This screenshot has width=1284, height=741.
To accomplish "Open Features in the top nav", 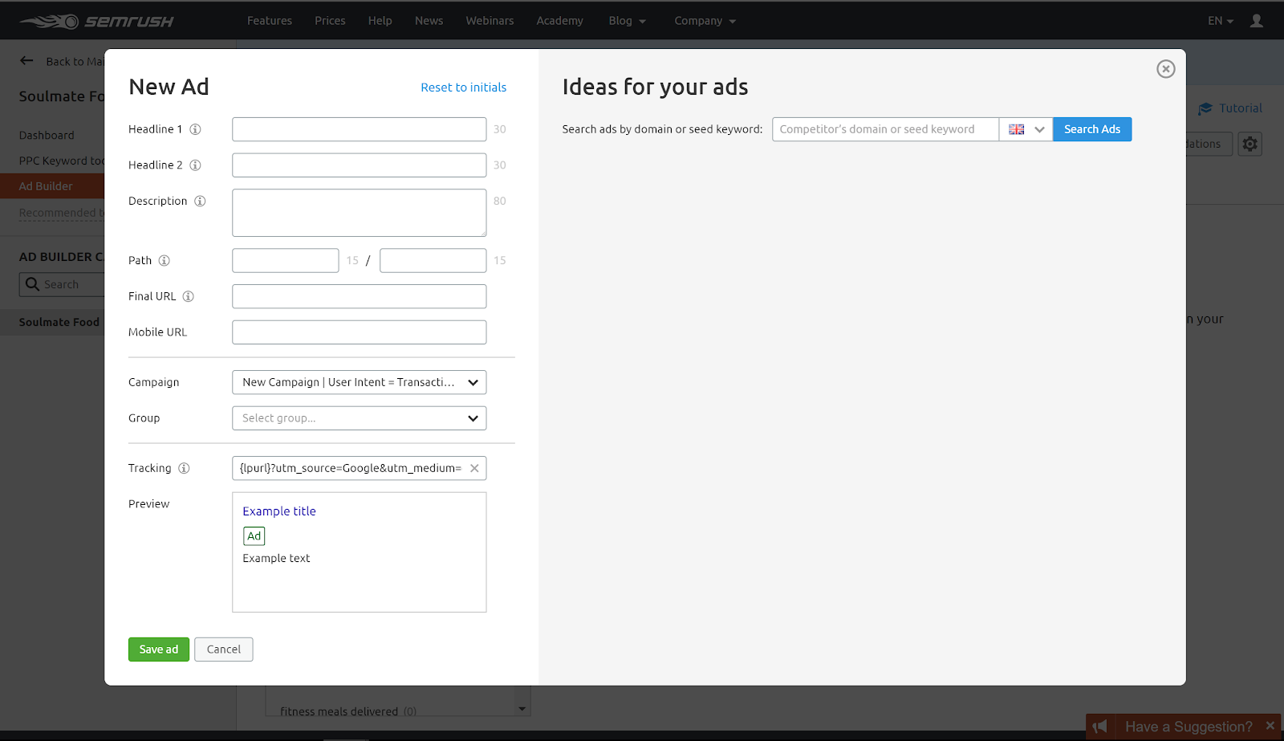I will 270,21.
